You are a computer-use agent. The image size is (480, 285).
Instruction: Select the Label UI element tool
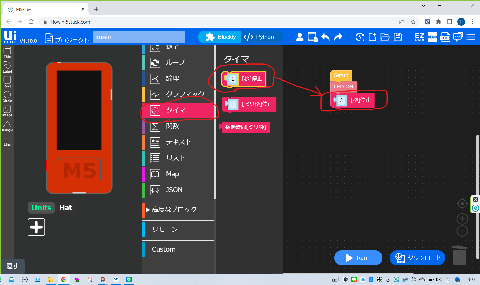[x=7, y=67]
